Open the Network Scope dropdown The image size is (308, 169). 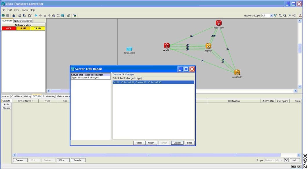tap(267, 16)
